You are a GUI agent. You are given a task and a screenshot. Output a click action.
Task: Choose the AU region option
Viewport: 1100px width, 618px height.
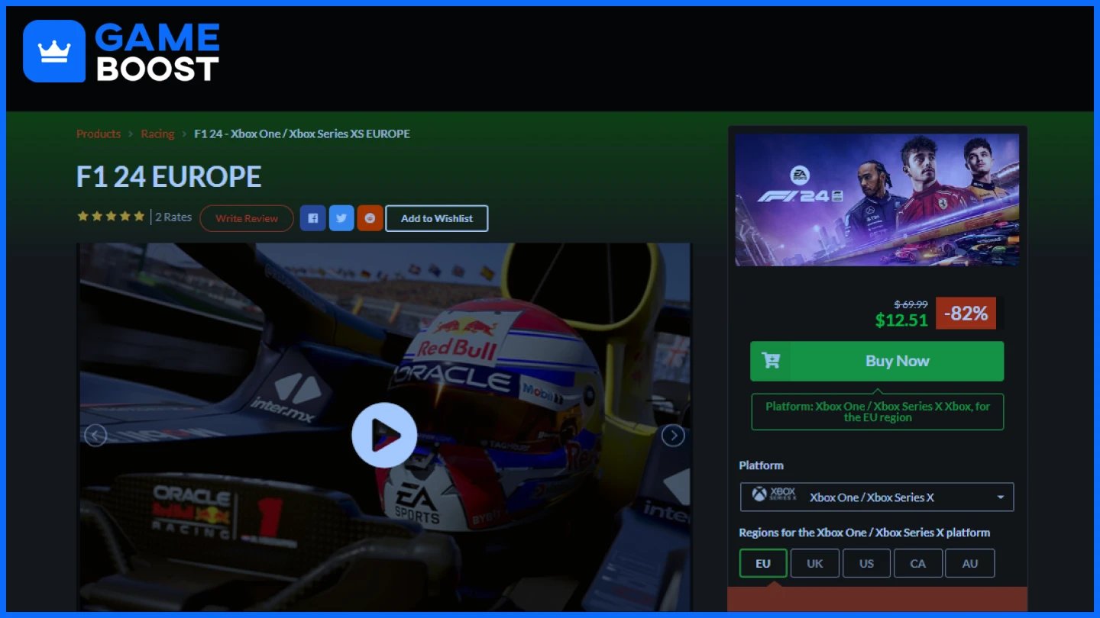pyautogui.click(x=970, y=564)
